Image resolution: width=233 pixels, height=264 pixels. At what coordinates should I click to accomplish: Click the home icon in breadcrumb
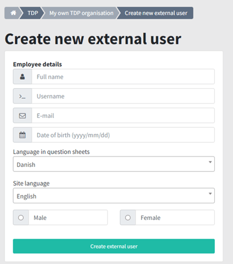[x=13, y=13]
